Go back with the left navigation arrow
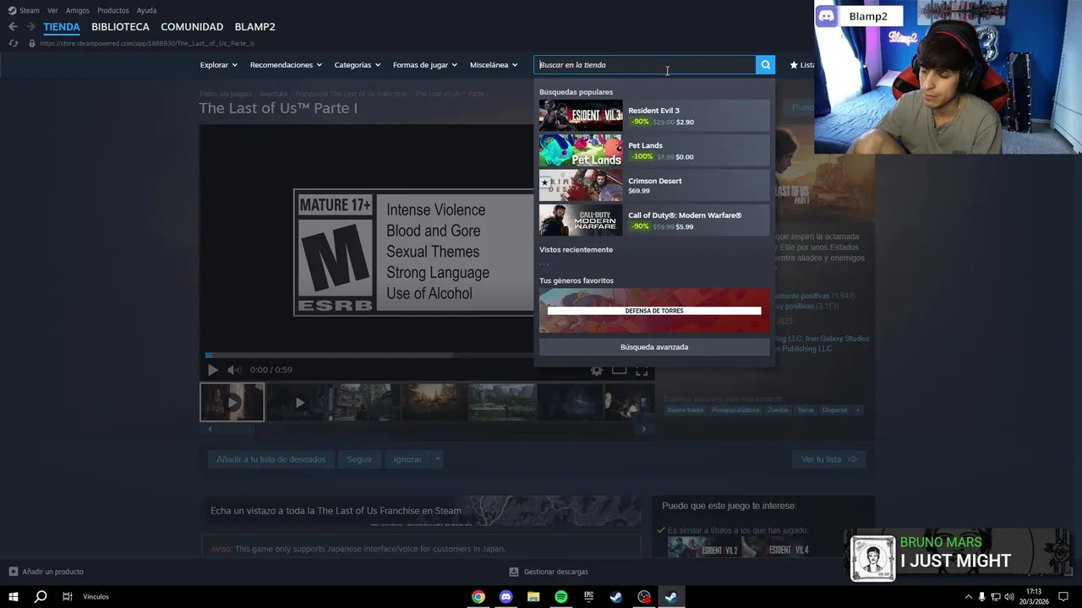This screenshot has width=1082, height=608. 13,27
